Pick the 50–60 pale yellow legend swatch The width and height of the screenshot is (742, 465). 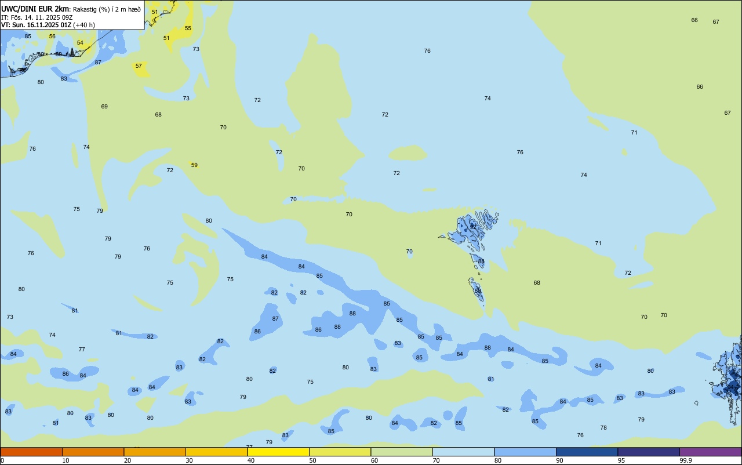pyautogui.click(x=340, y=452)
